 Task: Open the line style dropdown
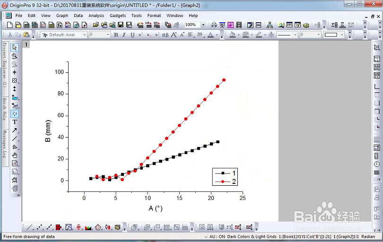[x=296, y=35]
